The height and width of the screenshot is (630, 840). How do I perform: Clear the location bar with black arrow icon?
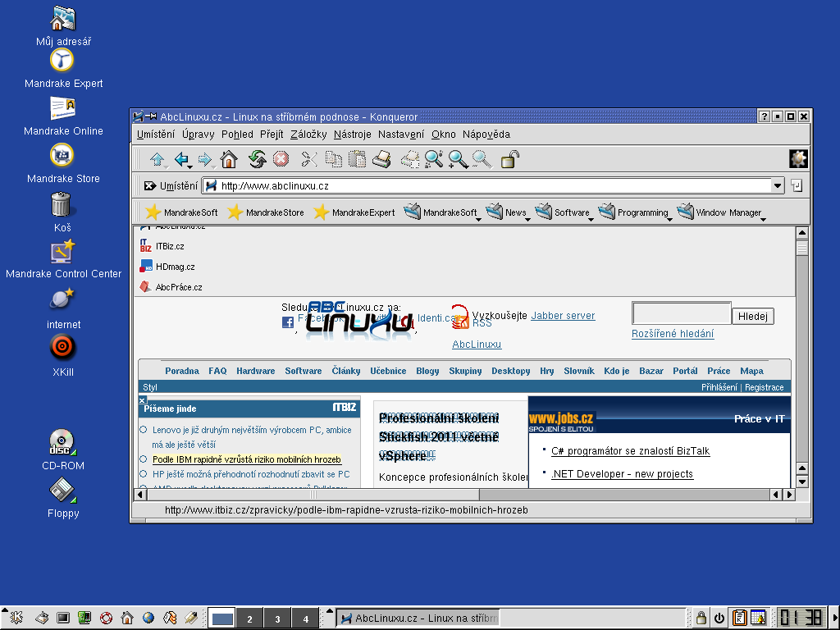149,186
